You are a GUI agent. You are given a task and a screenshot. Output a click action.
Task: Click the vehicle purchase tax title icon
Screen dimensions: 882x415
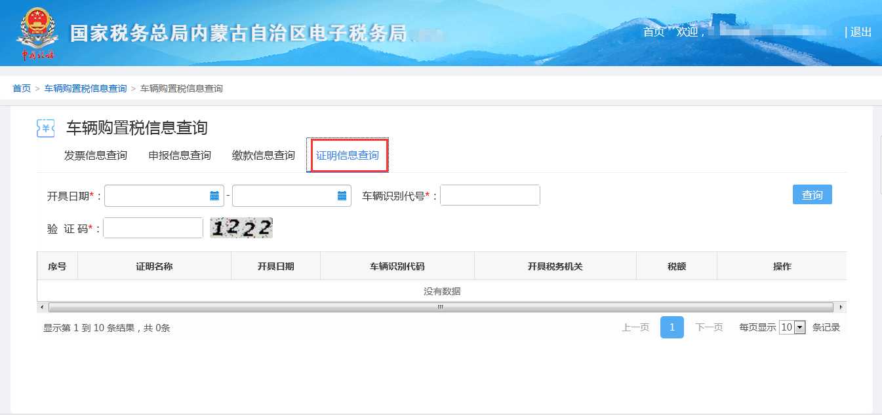(46, 128)
